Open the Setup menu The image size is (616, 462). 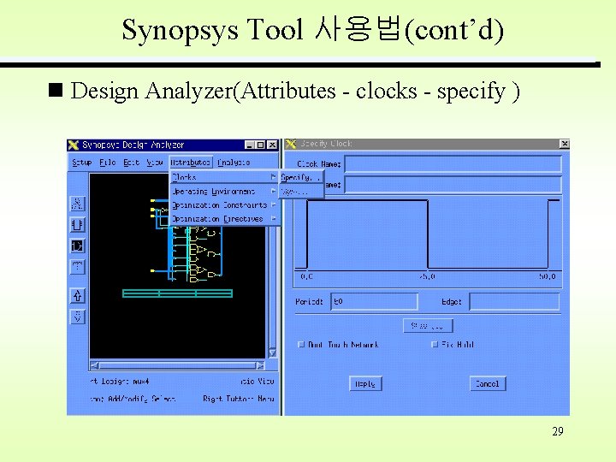[x=82, y=163]
